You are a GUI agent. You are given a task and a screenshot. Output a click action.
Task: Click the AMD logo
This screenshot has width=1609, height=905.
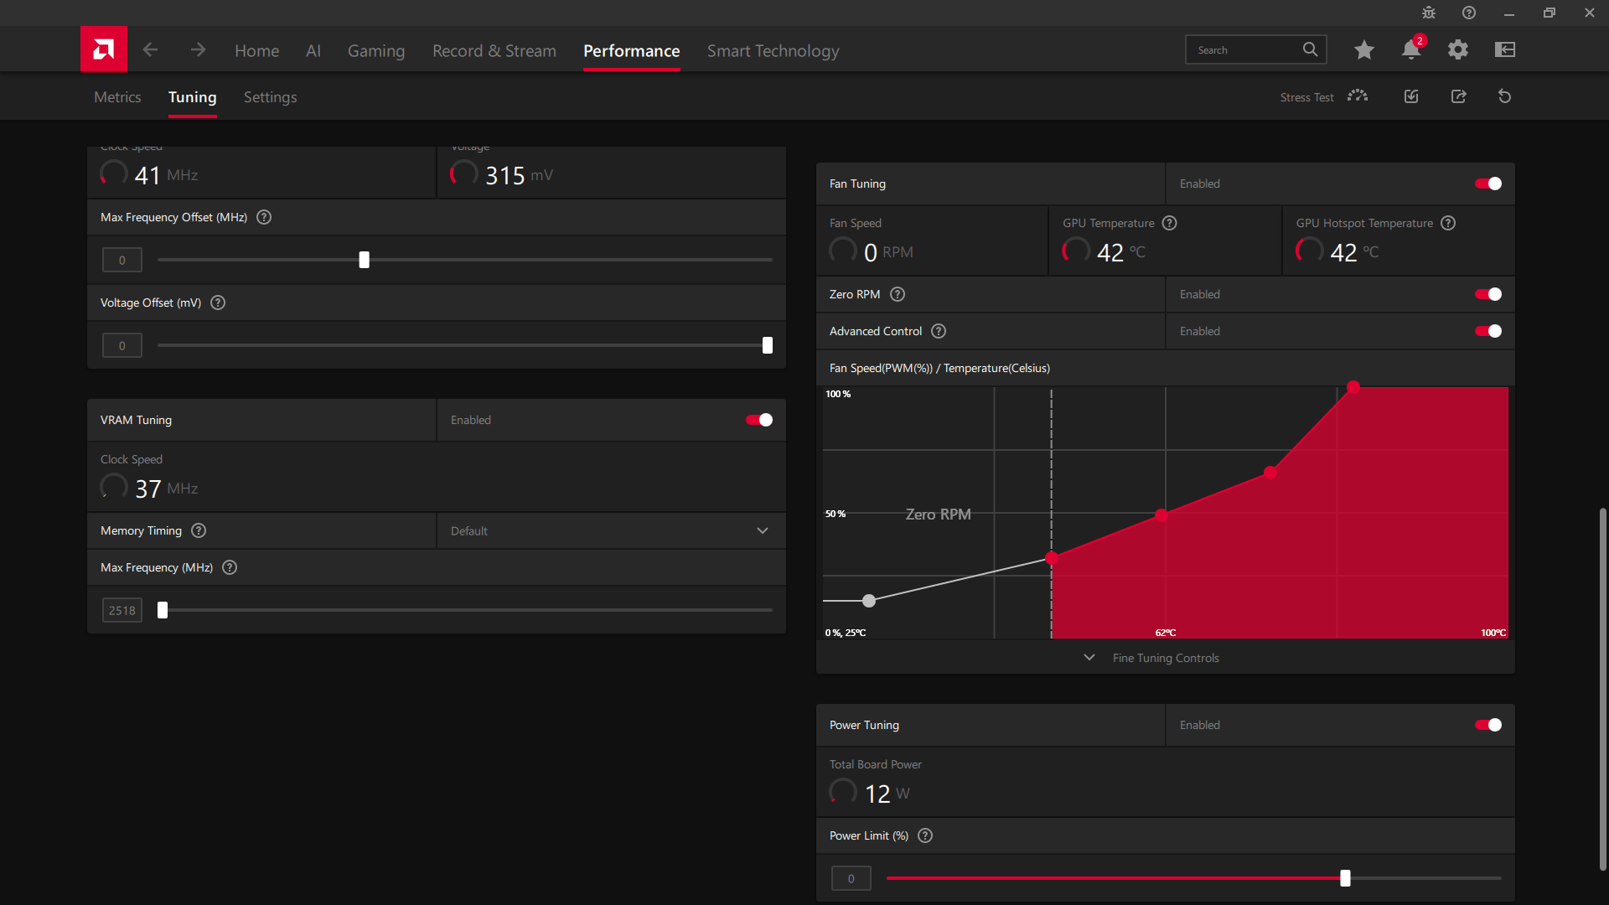pyautogui.click(x=103, y=49)
